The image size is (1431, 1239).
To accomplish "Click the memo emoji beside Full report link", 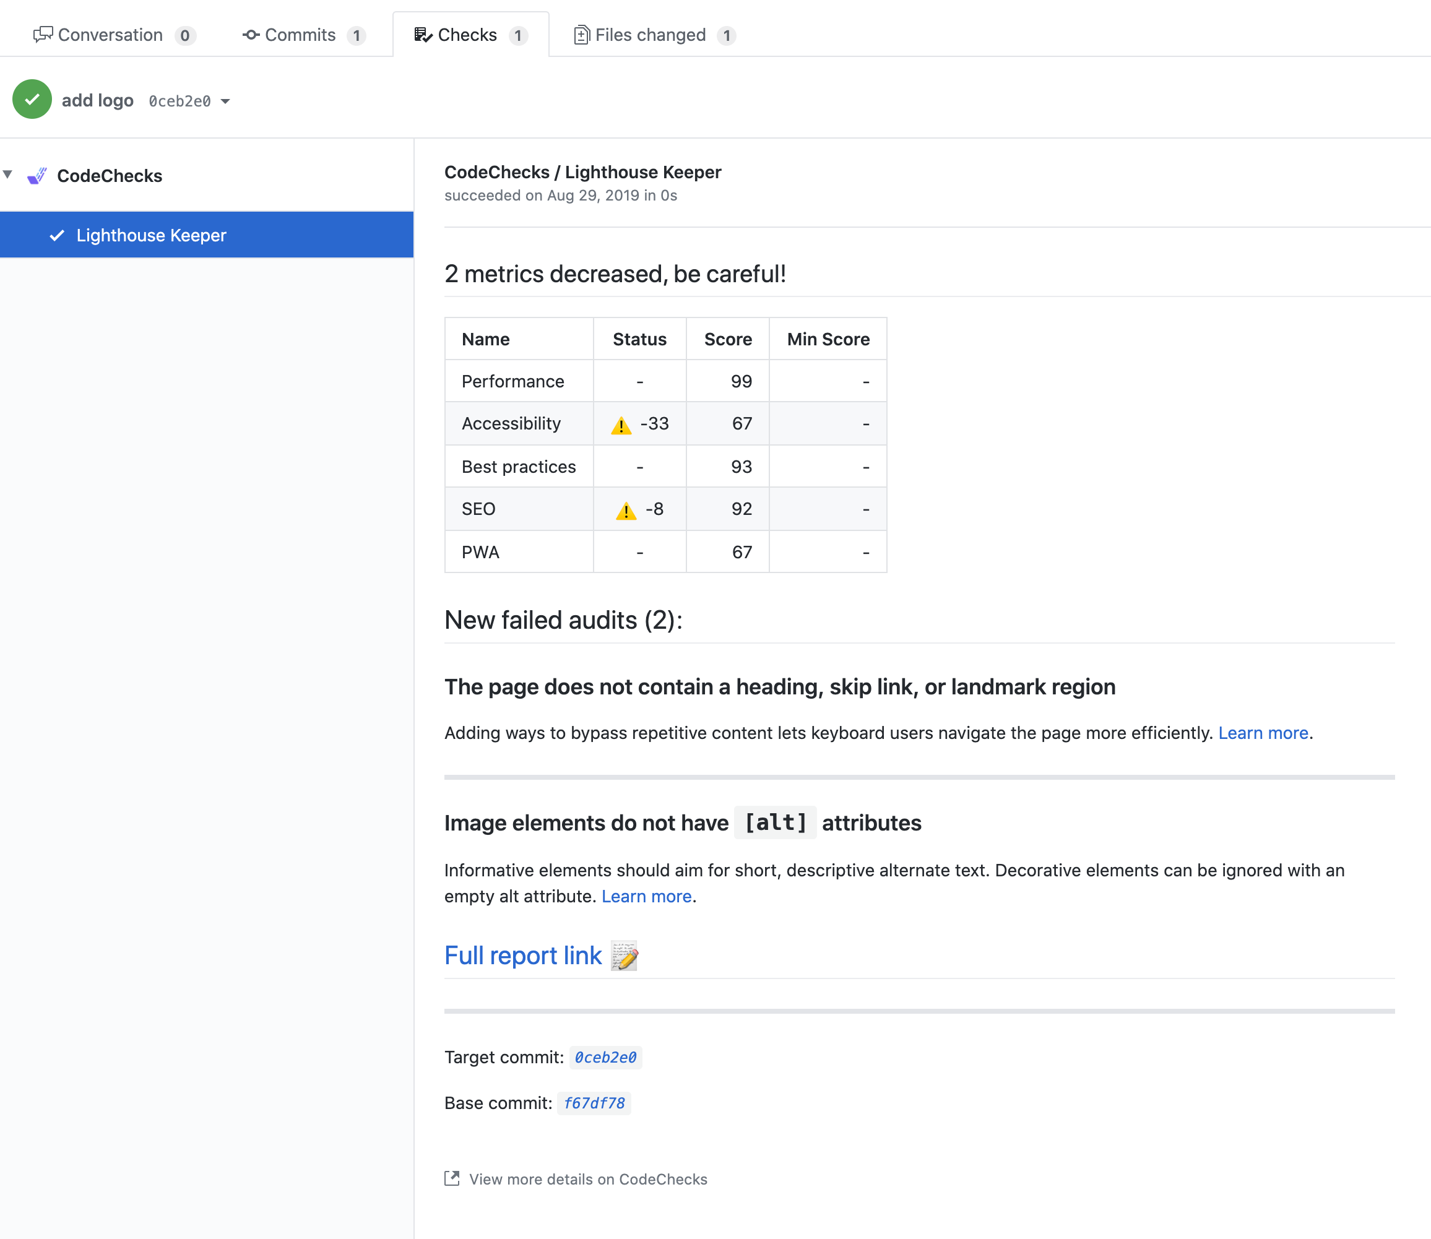I will coord(625,956).
